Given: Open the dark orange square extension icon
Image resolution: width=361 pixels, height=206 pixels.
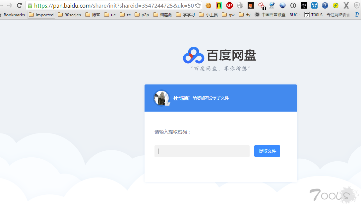Looking at the screenshot, I should pyautogui.click(x=251, y=6).
